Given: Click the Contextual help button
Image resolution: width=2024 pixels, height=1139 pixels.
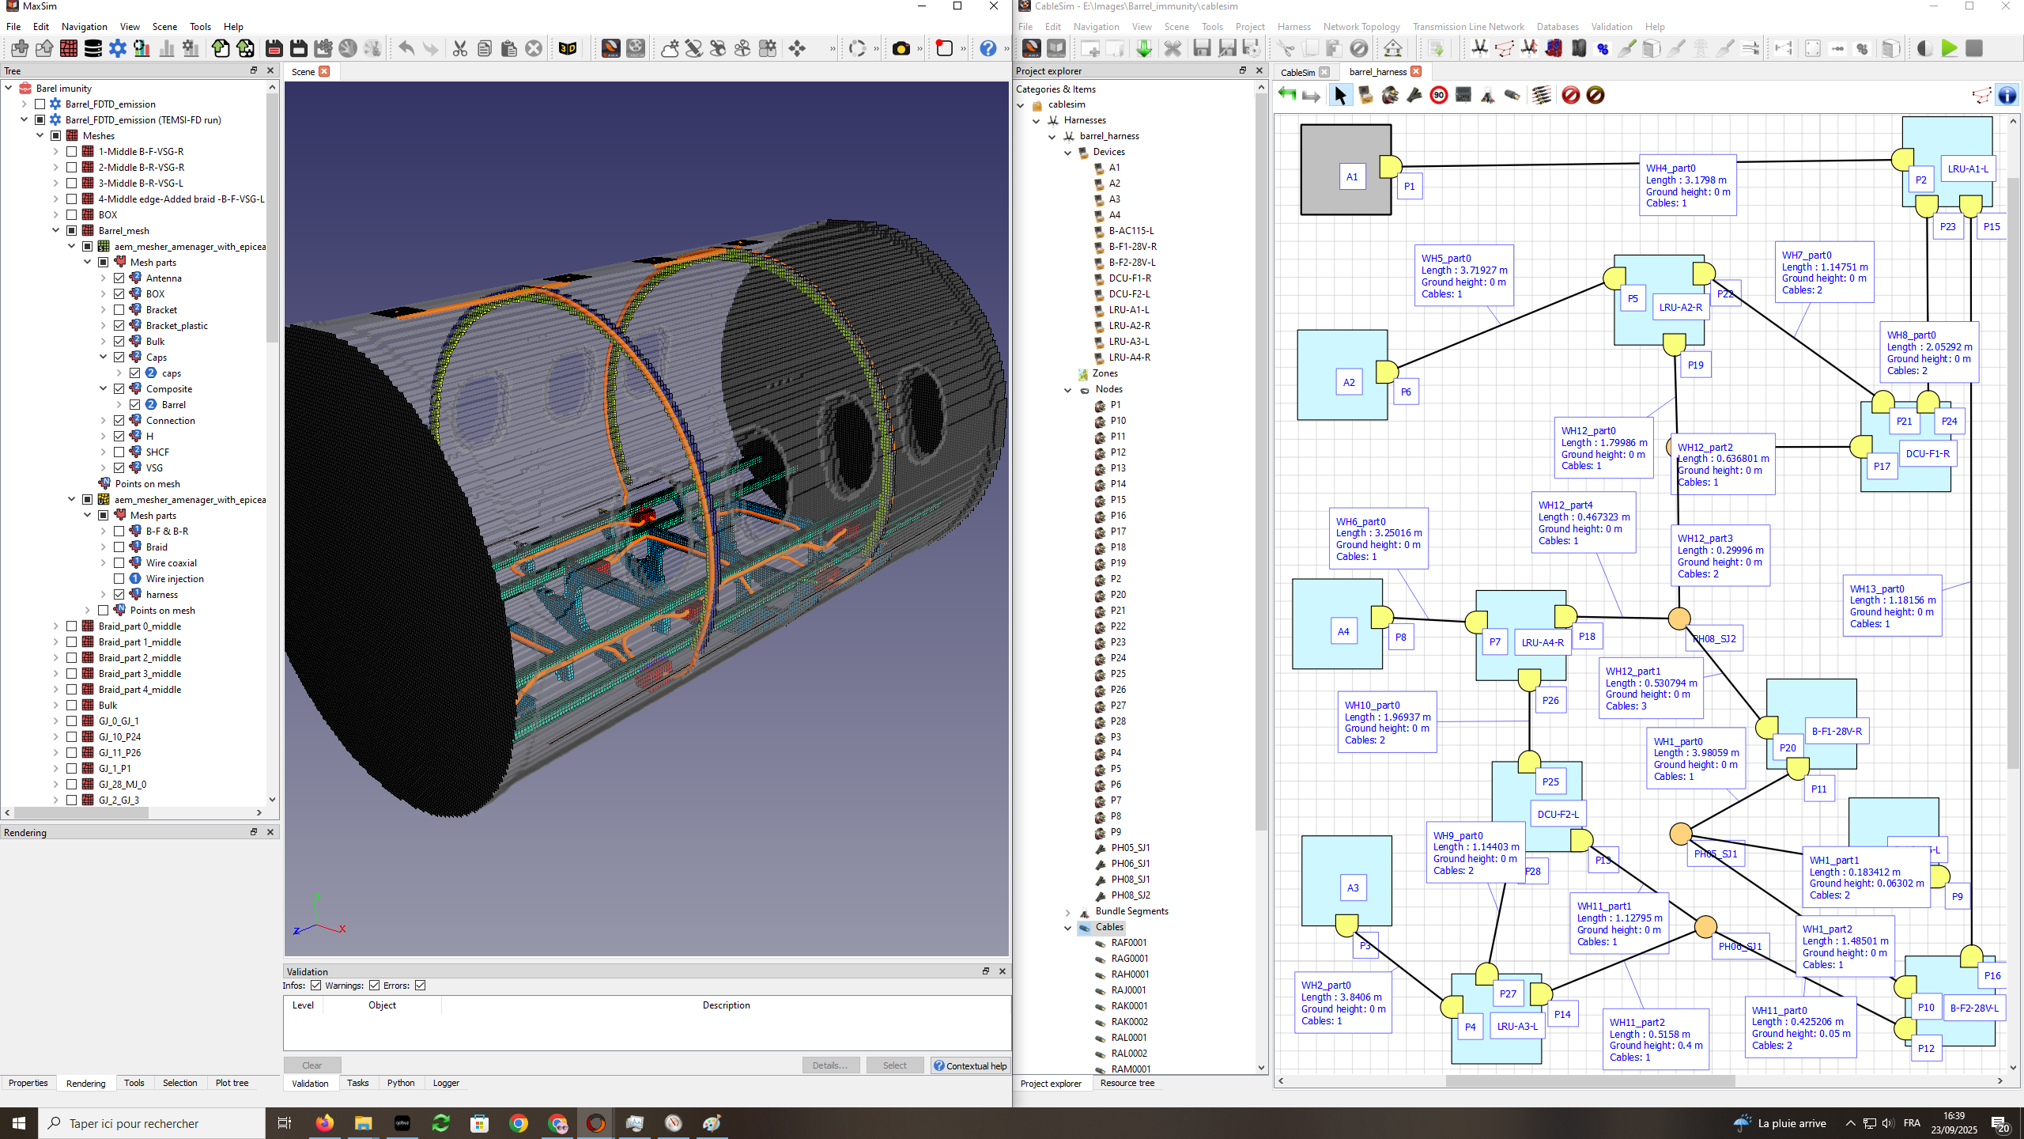Looking at the screenshot, I should [x=970, y=1065].
